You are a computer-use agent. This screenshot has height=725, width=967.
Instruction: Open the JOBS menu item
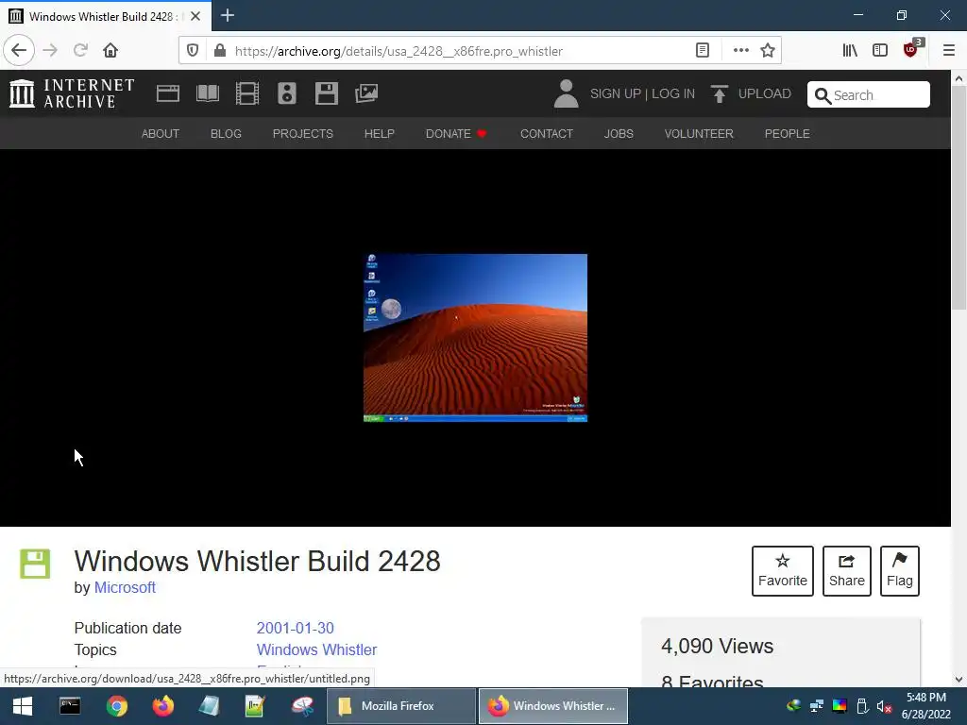pos(619,134)
